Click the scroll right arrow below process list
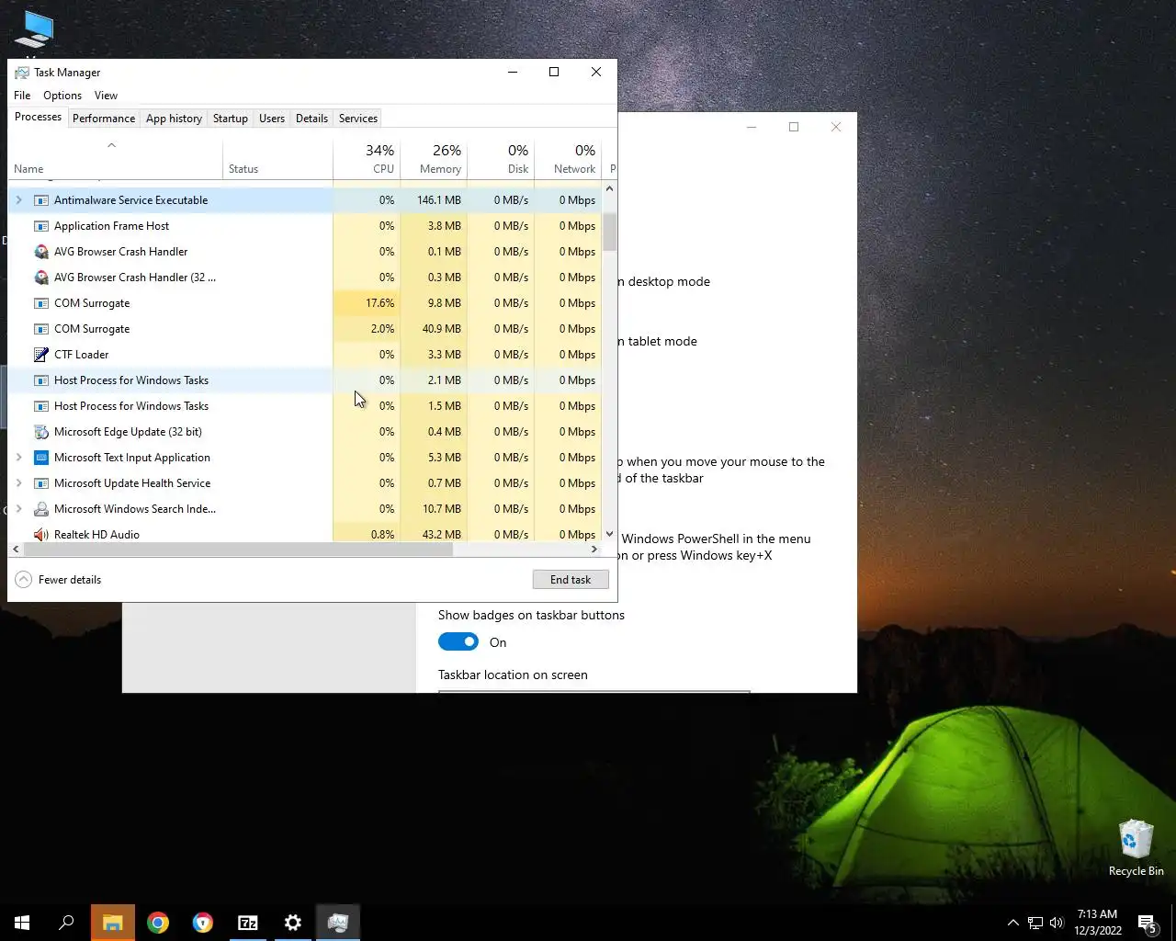 tap(594, 550)
